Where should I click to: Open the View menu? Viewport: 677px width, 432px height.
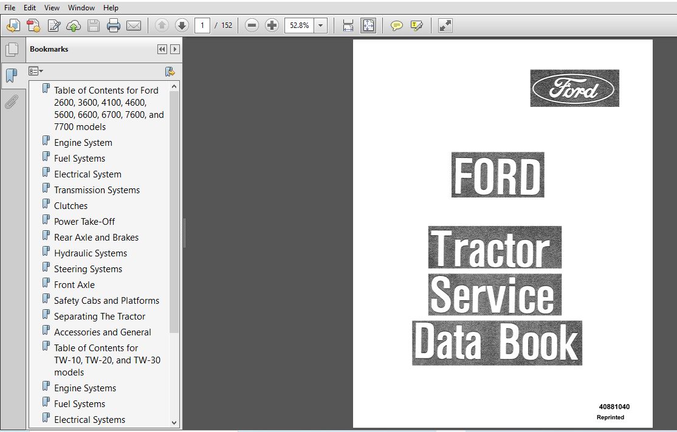click(x=52, y=8)
